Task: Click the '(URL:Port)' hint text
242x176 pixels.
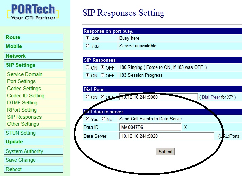Action: 228,136
